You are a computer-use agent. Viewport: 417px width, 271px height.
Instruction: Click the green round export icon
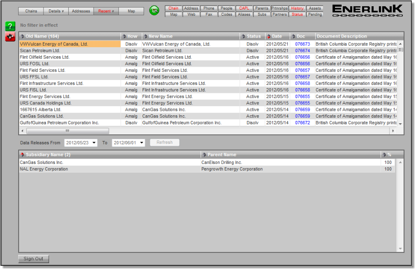tap(154, 10)
